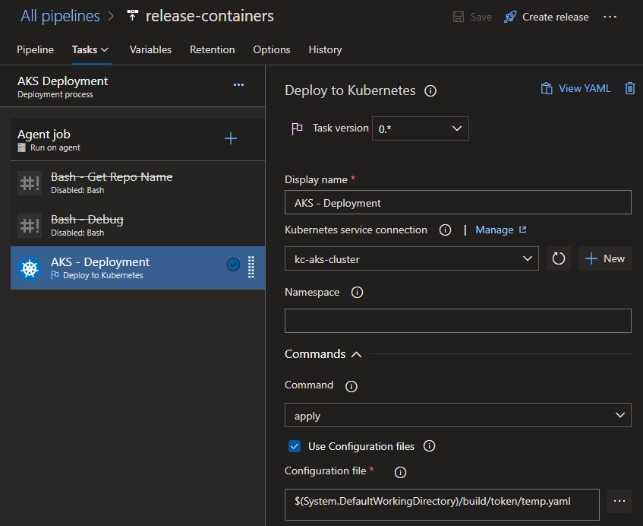Viewport: 643px width, 526px height.
Task: Add a task to Agent job
Action: (231, 138)
